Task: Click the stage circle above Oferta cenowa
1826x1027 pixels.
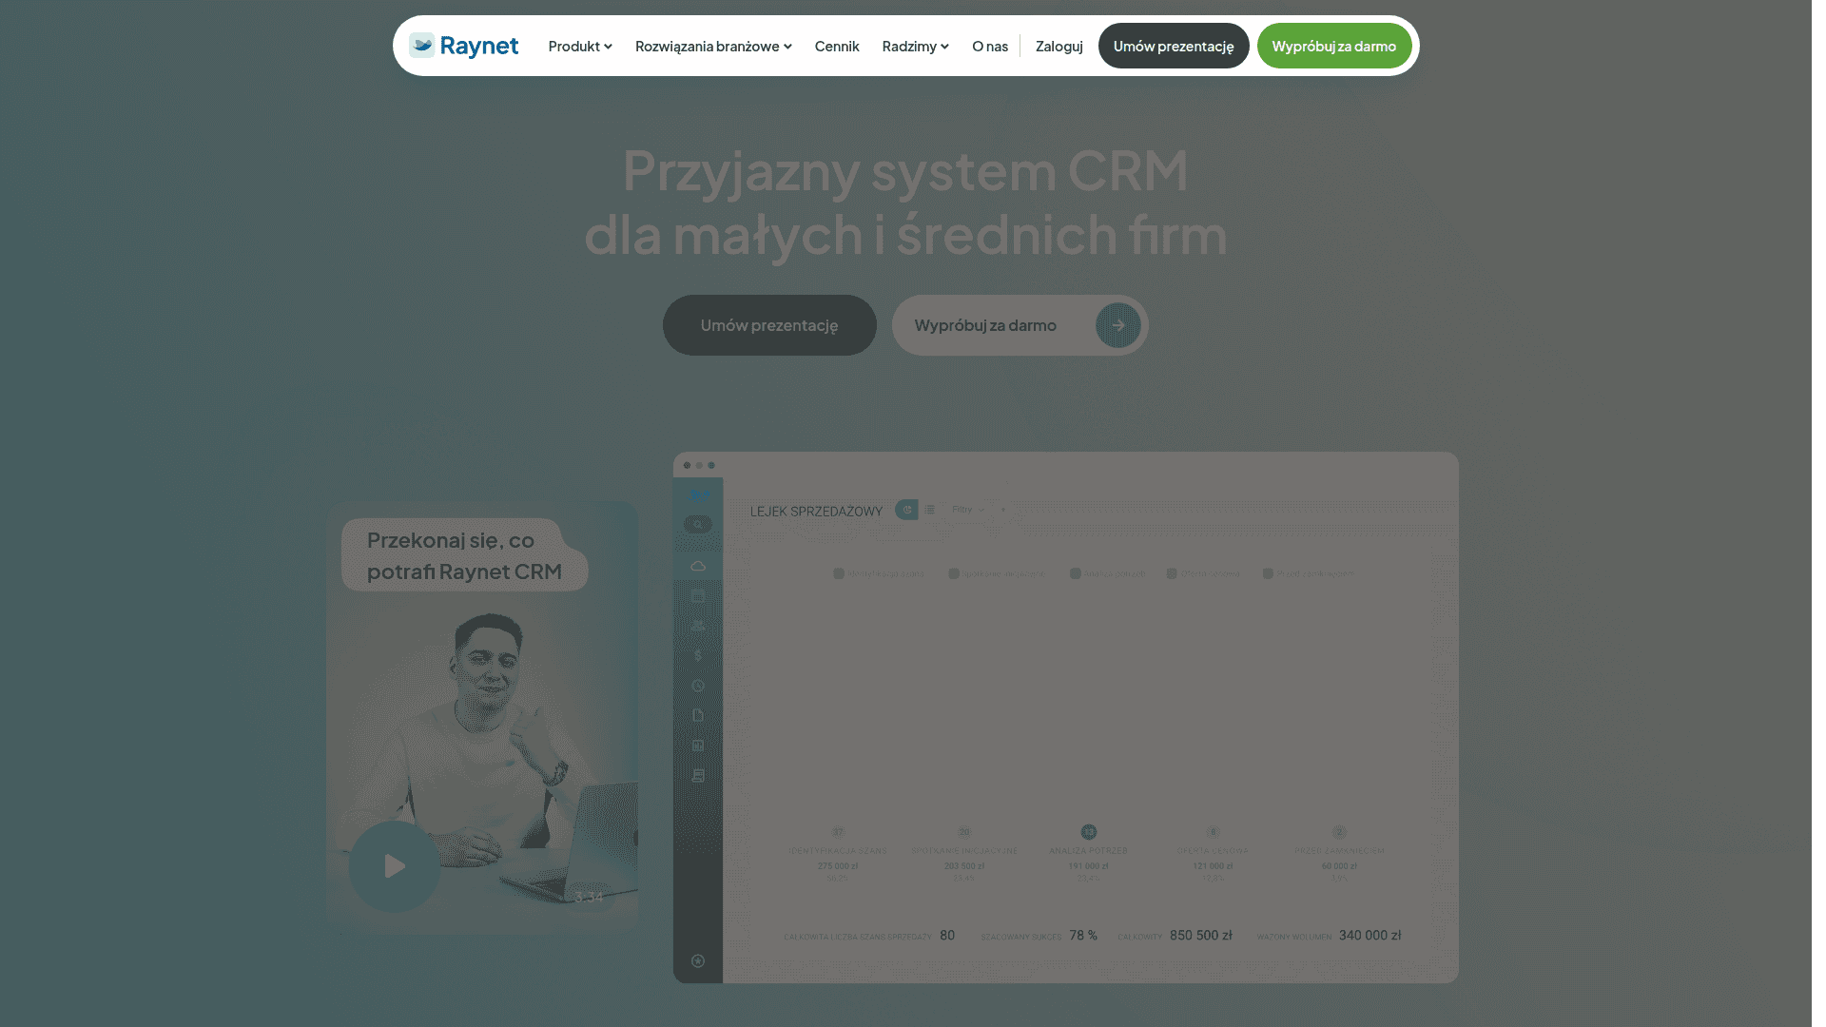Action: [x=1213, y=832]
